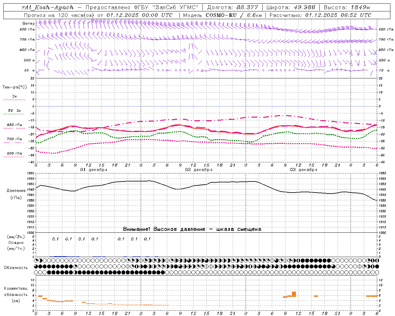Click the Прогноз на 120 часа(ов) text
The height and width of the screenshot is (316, 395).
tap(60, 15)
